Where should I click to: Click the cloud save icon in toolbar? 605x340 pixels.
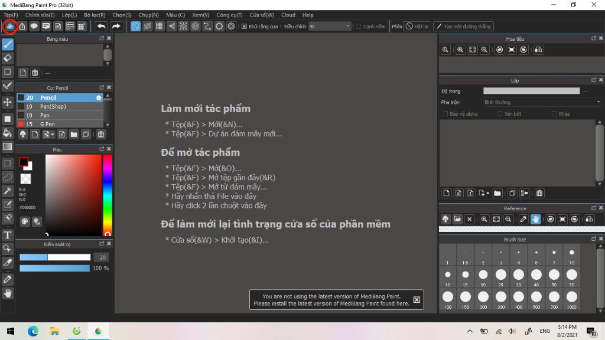10,26
